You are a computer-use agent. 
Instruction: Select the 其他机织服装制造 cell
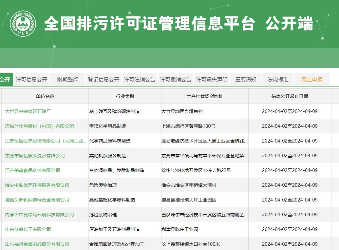[x=107, y=156]
